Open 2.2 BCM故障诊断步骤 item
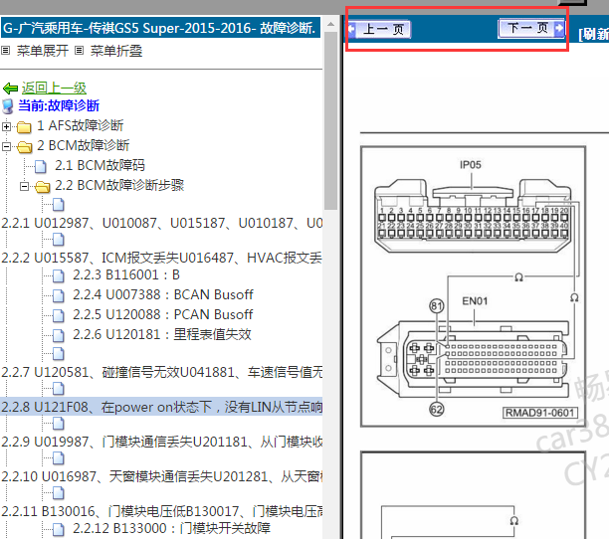Screen dimensions: 609x539 [119, 185]
